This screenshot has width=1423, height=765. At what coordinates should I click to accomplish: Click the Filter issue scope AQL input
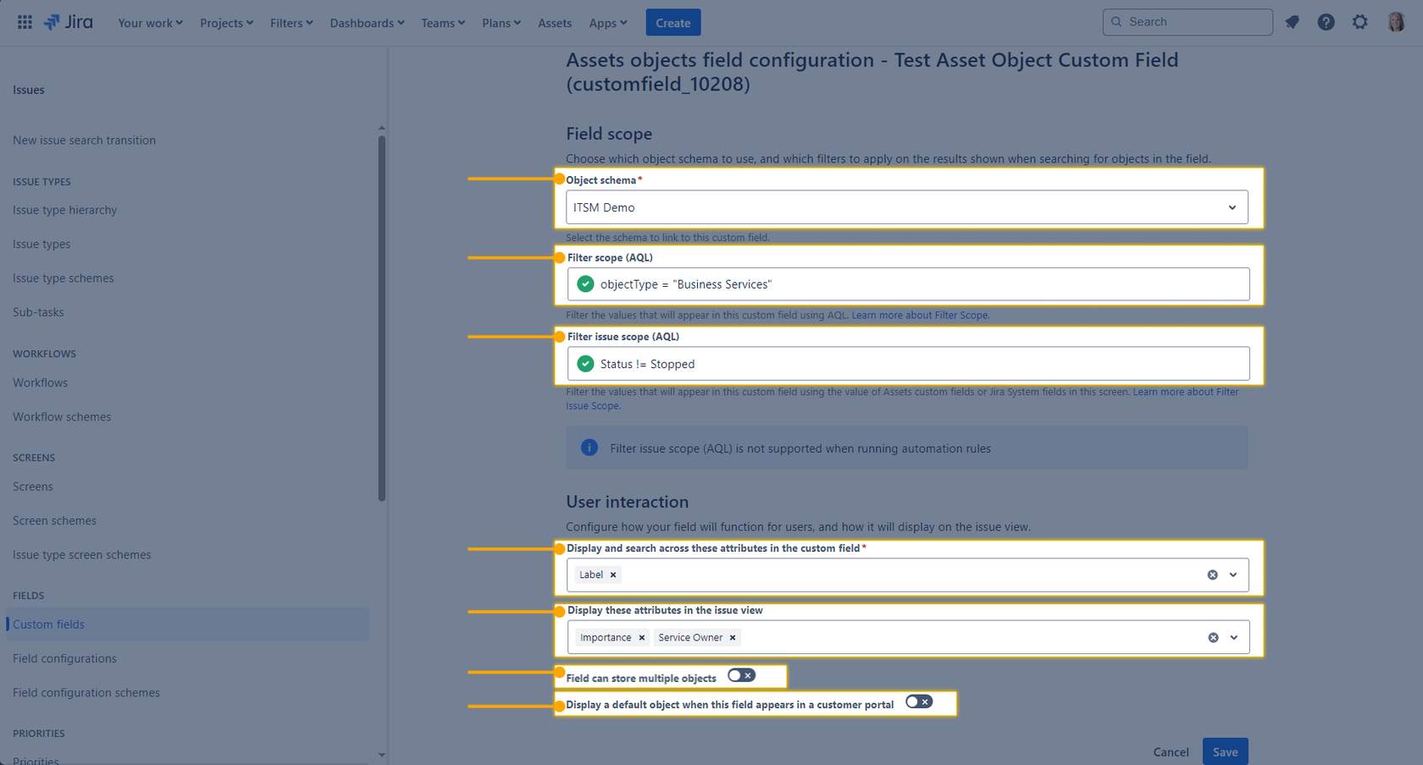[908, 364]
